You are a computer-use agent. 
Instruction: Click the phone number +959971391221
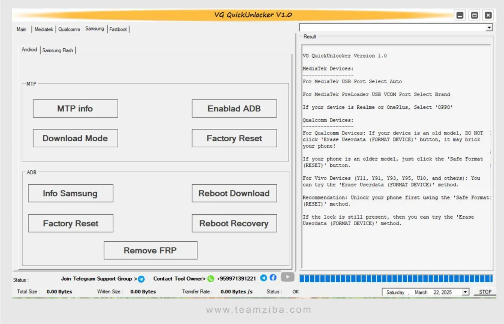pyautogui.click(x=236, y=279)
